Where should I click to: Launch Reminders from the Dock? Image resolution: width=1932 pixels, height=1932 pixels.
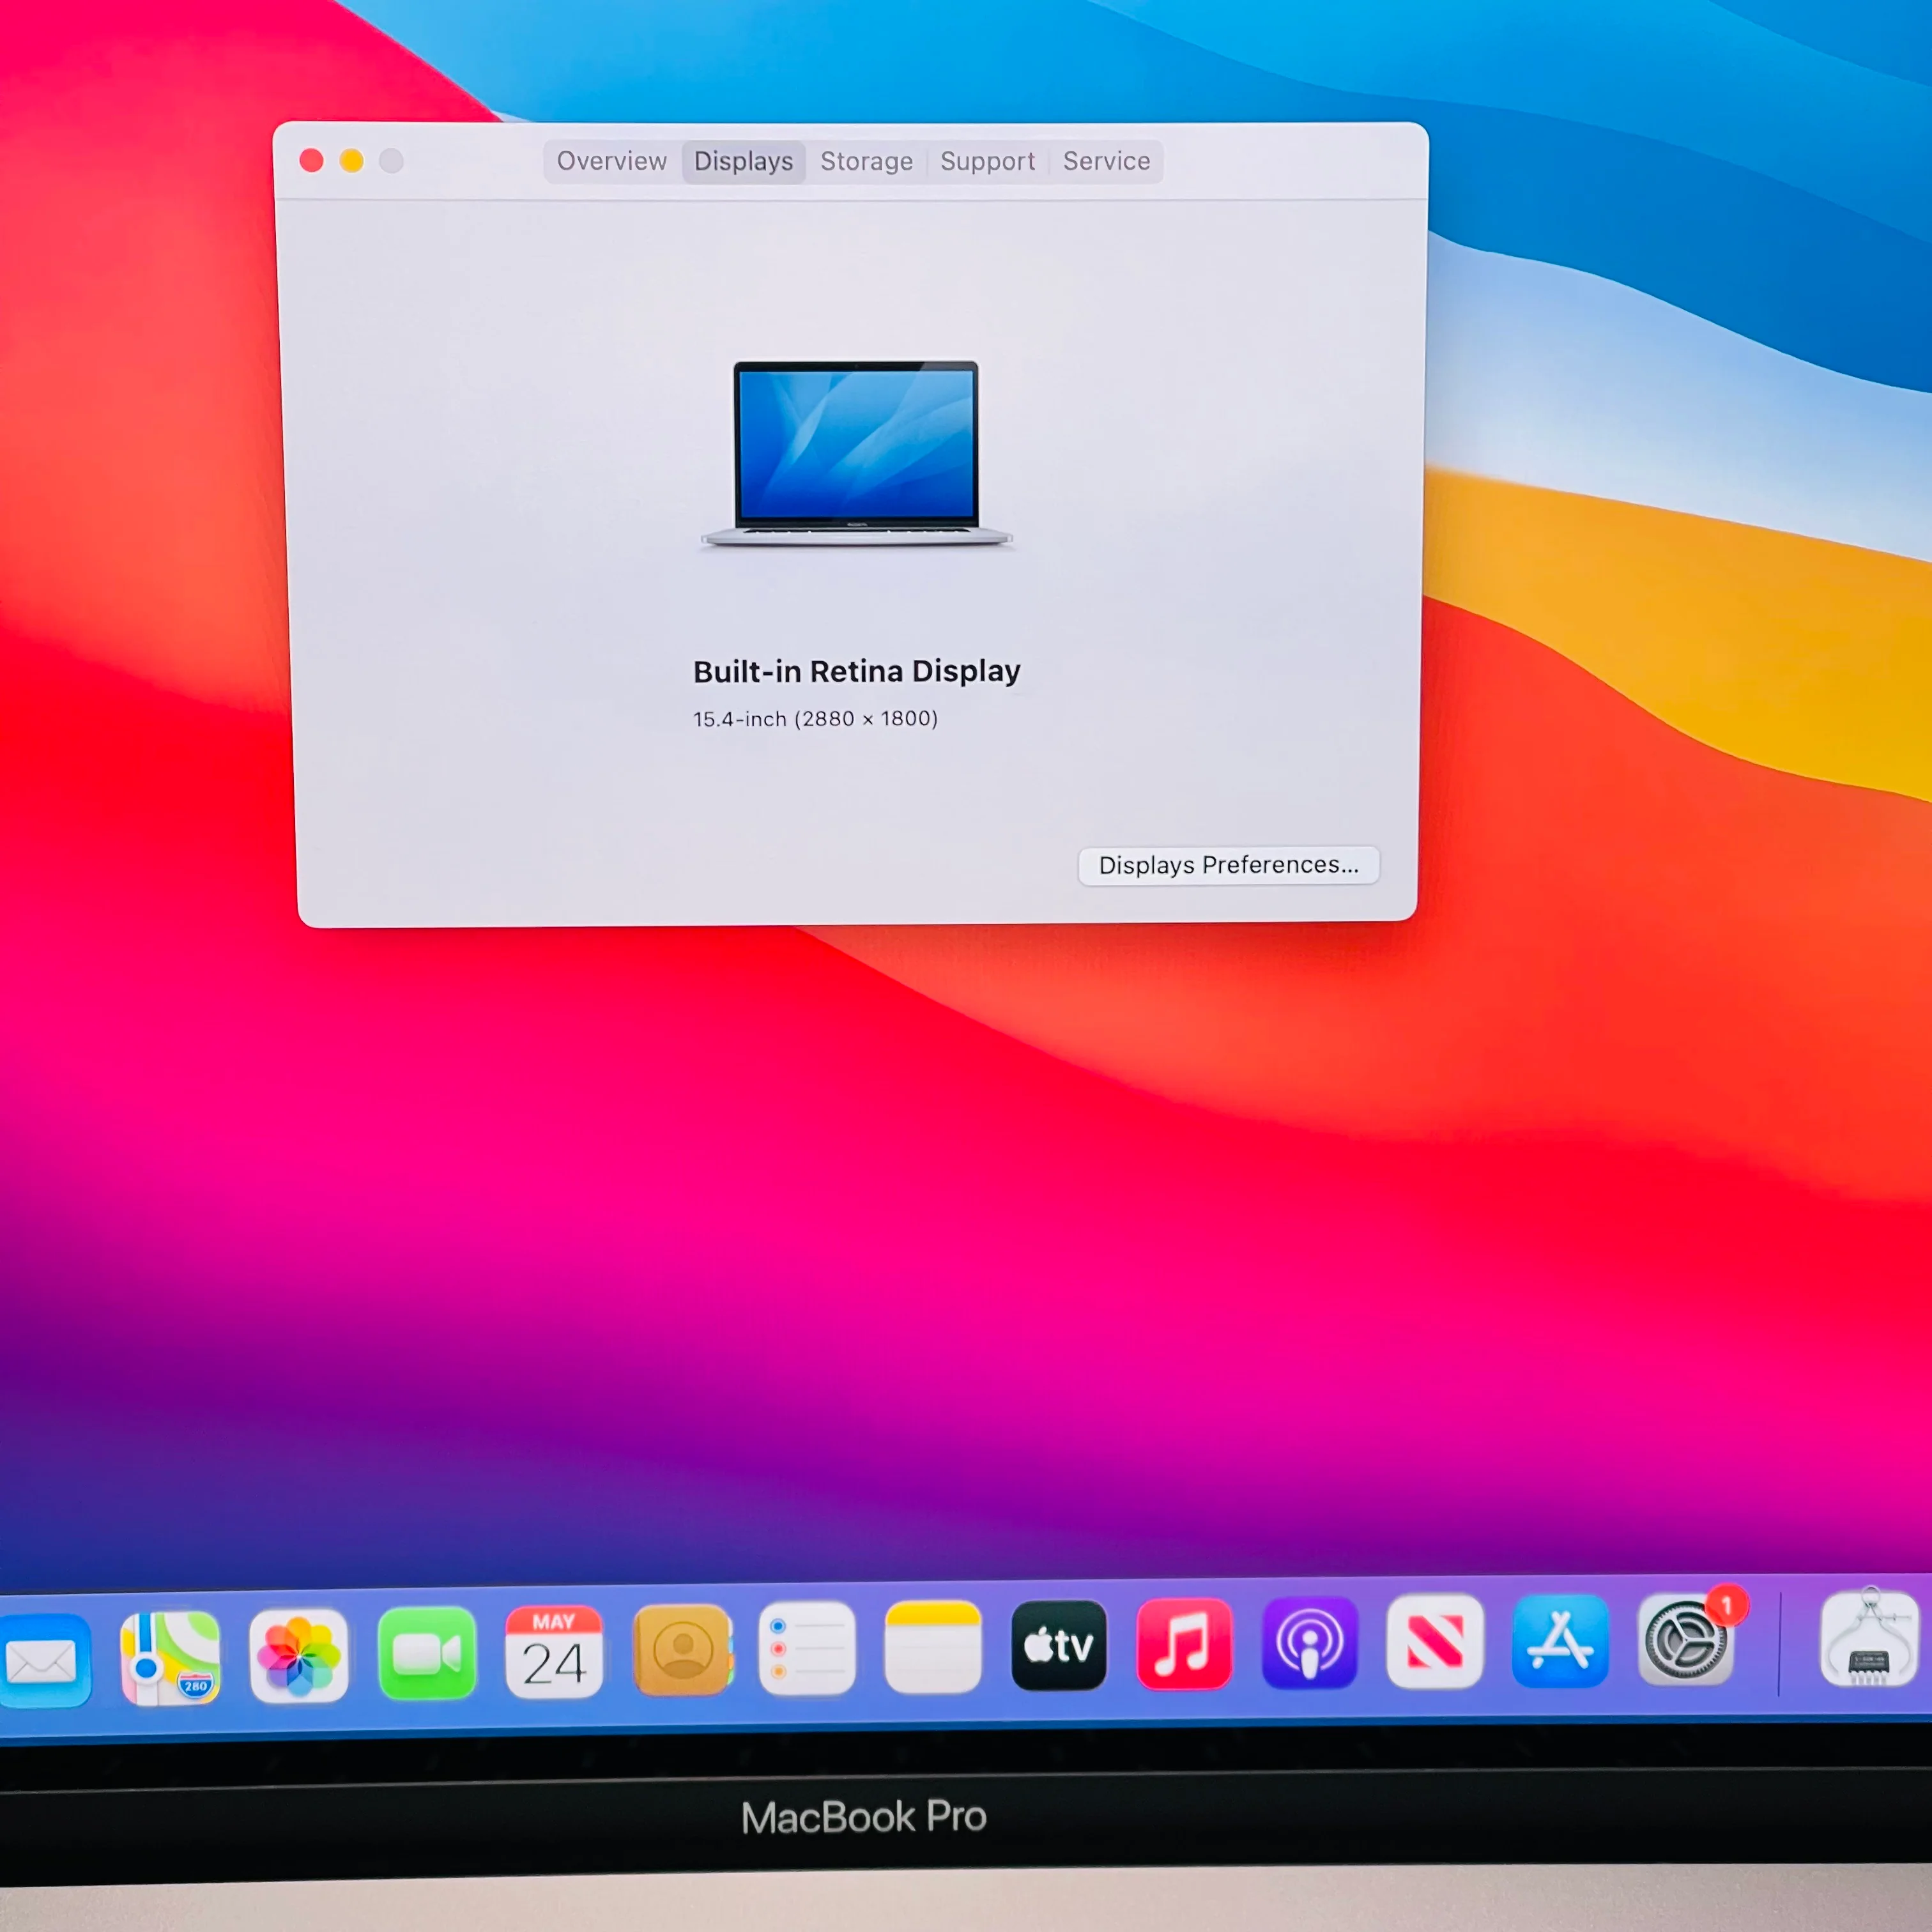[x=807, y=1648]
